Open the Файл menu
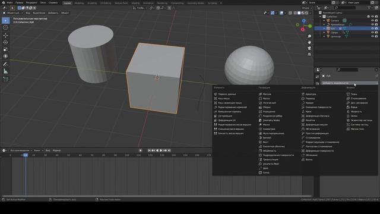The height and width of the screenshot is (214, 380). click(10, 2)
